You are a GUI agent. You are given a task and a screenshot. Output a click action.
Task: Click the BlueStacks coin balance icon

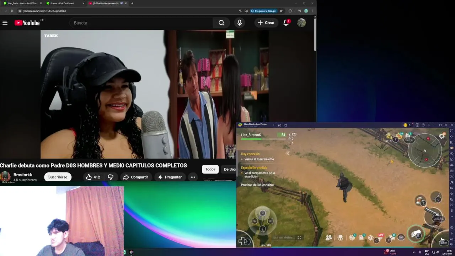[x=405, y=125]
